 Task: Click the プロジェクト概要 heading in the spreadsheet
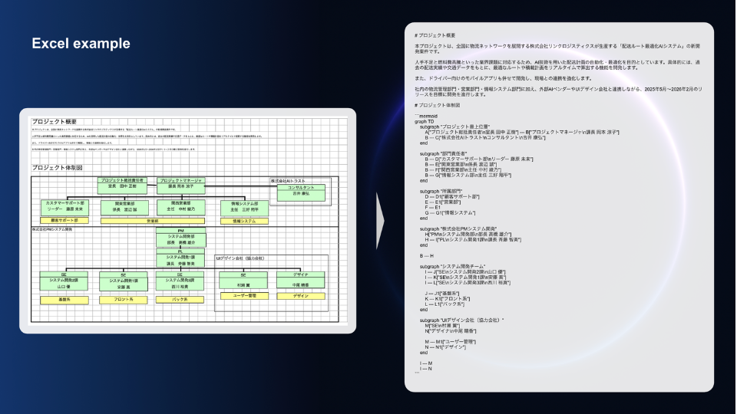tap(55, 121)
